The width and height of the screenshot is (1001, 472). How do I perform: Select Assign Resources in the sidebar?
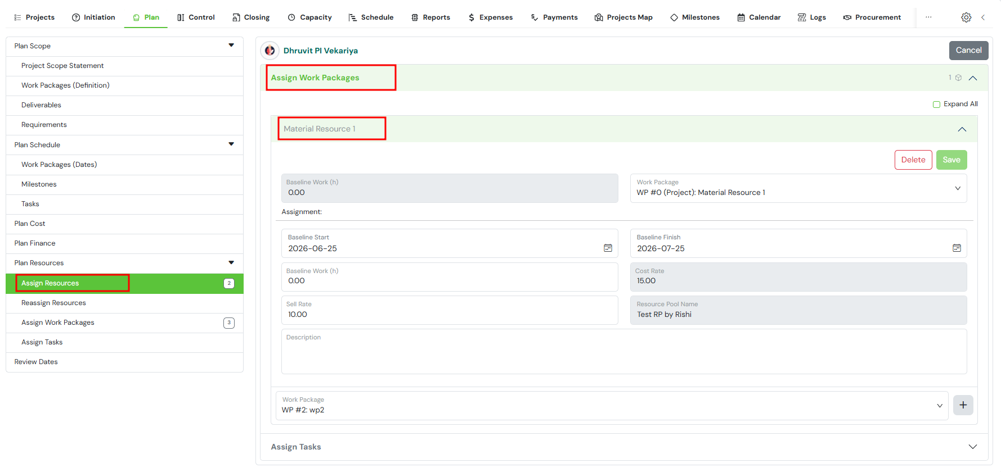[x=124, y=283]
